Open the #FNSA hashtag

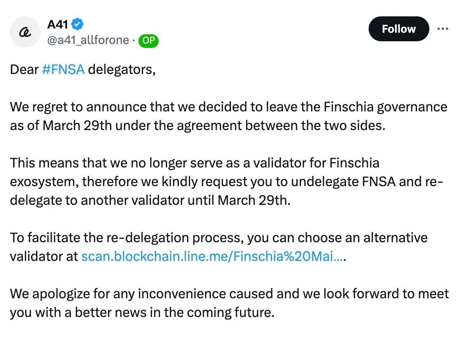(63, 70)
